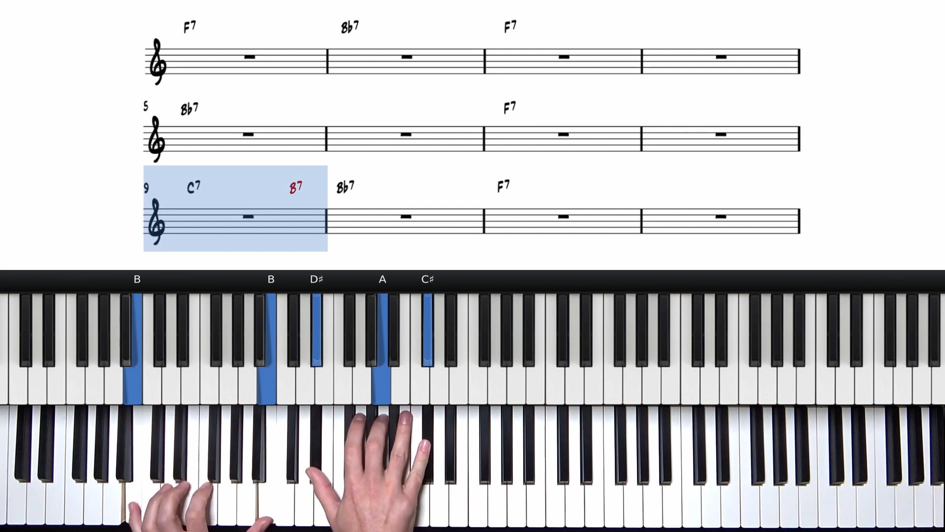The image size is (945, 532).
Task: Click the treble clef icon on third staff
Action: pyautogui.click(x=157, y=221)
